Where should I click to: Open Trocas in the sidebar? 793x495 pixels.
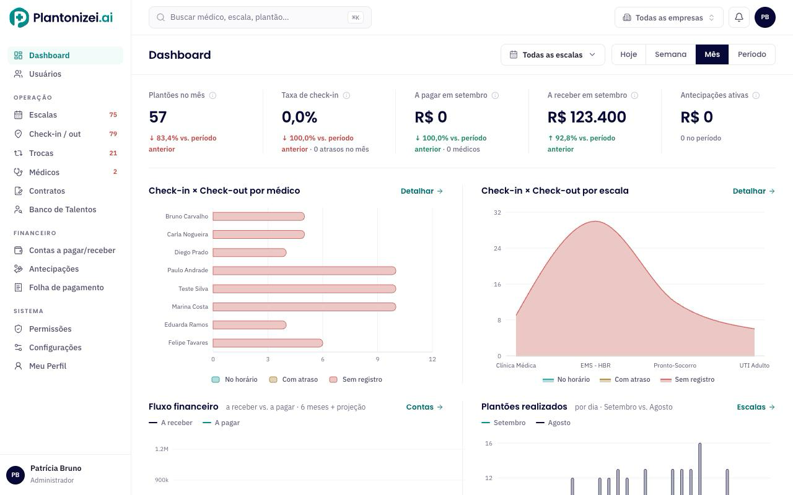(x=65, y=153)
